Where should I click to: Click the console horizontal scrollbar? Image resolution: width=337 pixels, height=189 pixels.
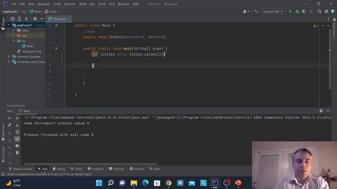tap(90, 164)
